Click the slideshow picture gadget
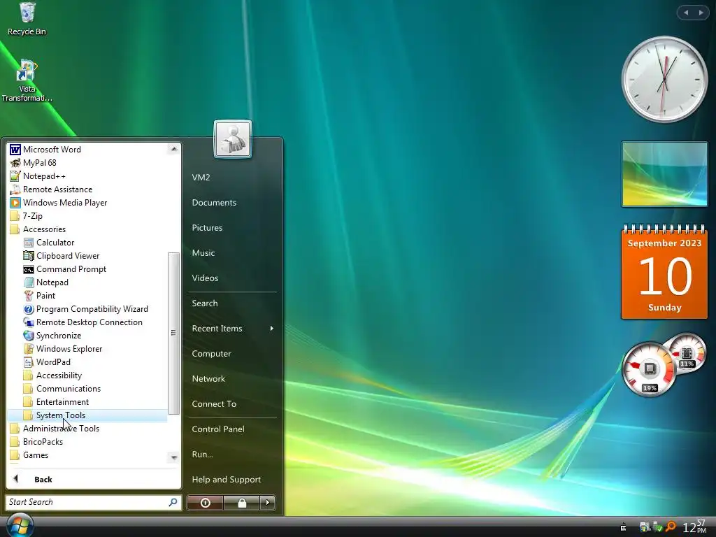The image size is (716, 537). click(x=664, y=174)
